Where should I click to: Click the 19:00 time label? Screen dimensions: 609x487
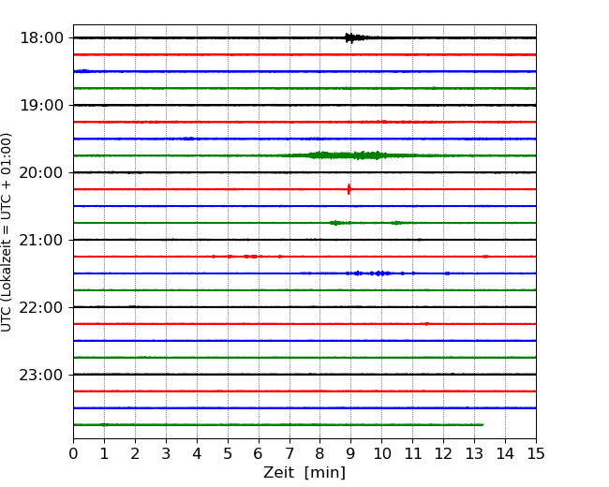(x=41, y=105)
